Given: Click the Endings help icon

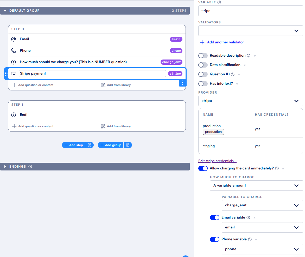Looking at the screenshot, I should [x=30, y=167].
